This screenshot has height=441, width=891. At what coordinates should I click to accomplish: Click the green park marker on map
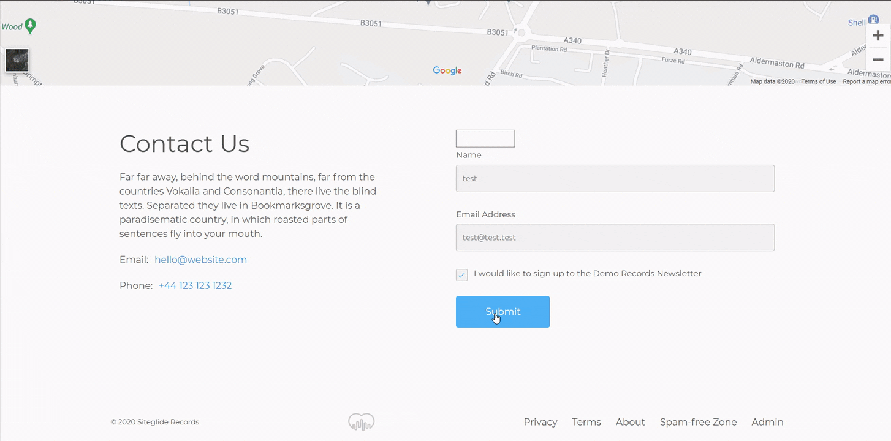[x=29, y=26]
